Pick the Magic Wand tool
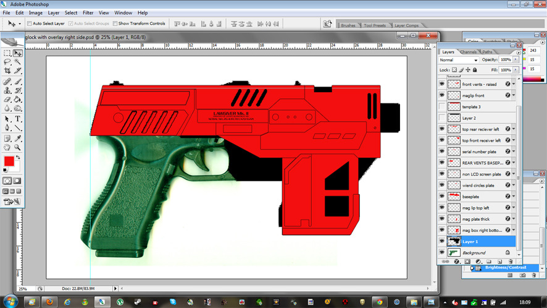Viewport: 547px width, 308px height. [18, 62]
